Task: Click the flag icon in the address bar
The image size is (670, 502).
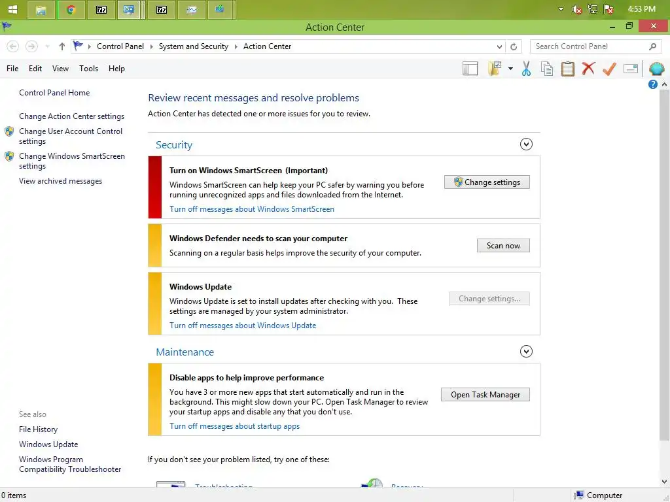Action: click(78, 46)
